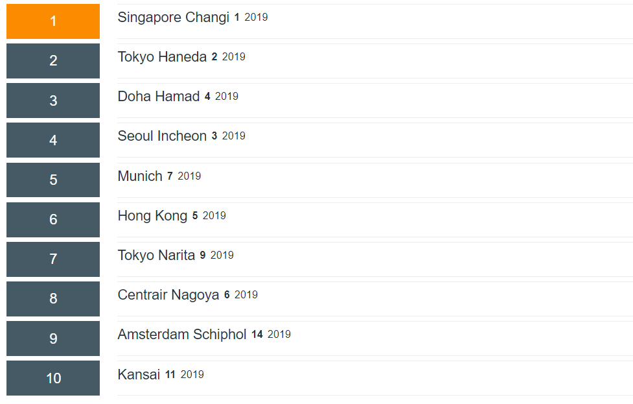Select the rank 2 box
633x404 pixels.
[x=53, y=61]
